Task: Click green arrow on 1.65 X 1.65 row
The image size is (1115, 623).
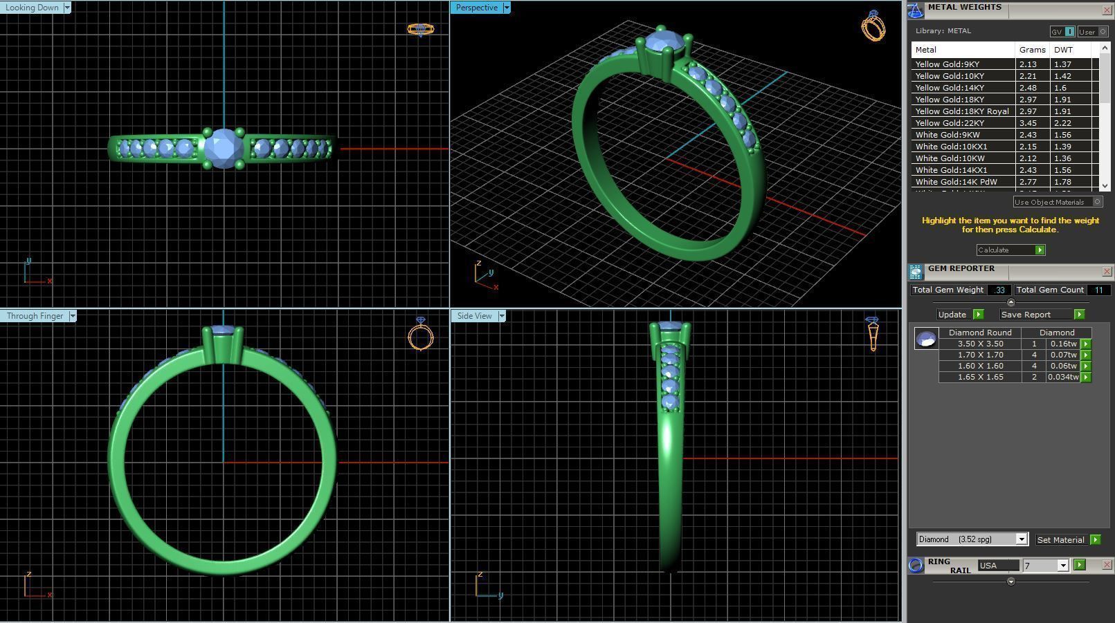Action: point(1085,377)
